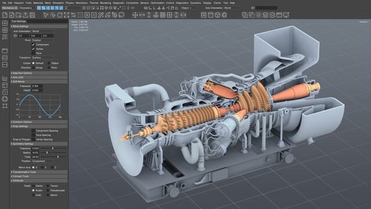The height and width of the screenshot is (209, 371).
Task: Click the monitor export icon at toolbar end
Action: [286, 15]
